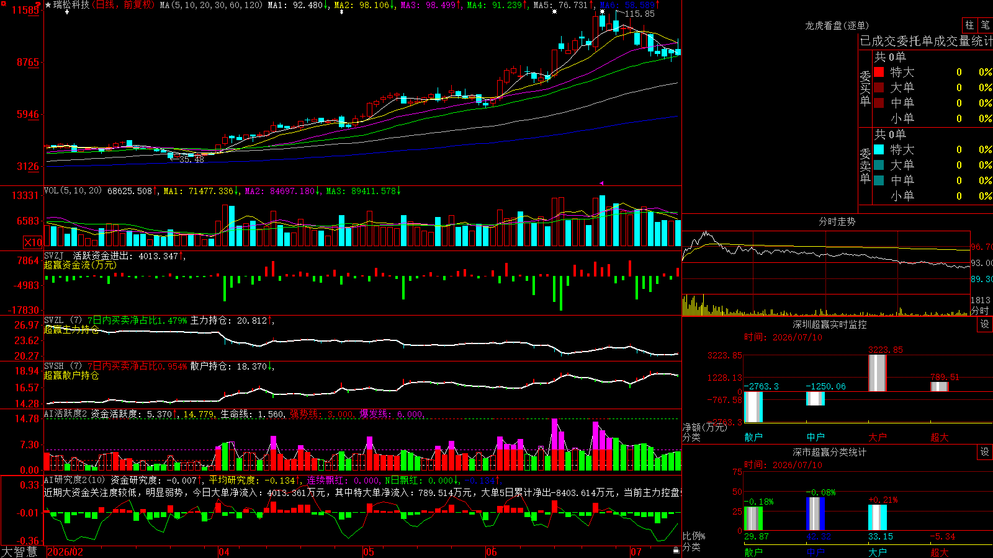993x558 pixels.
Task: Click the dark red 大单 buy order swatch
Action: tap(879, 87)
